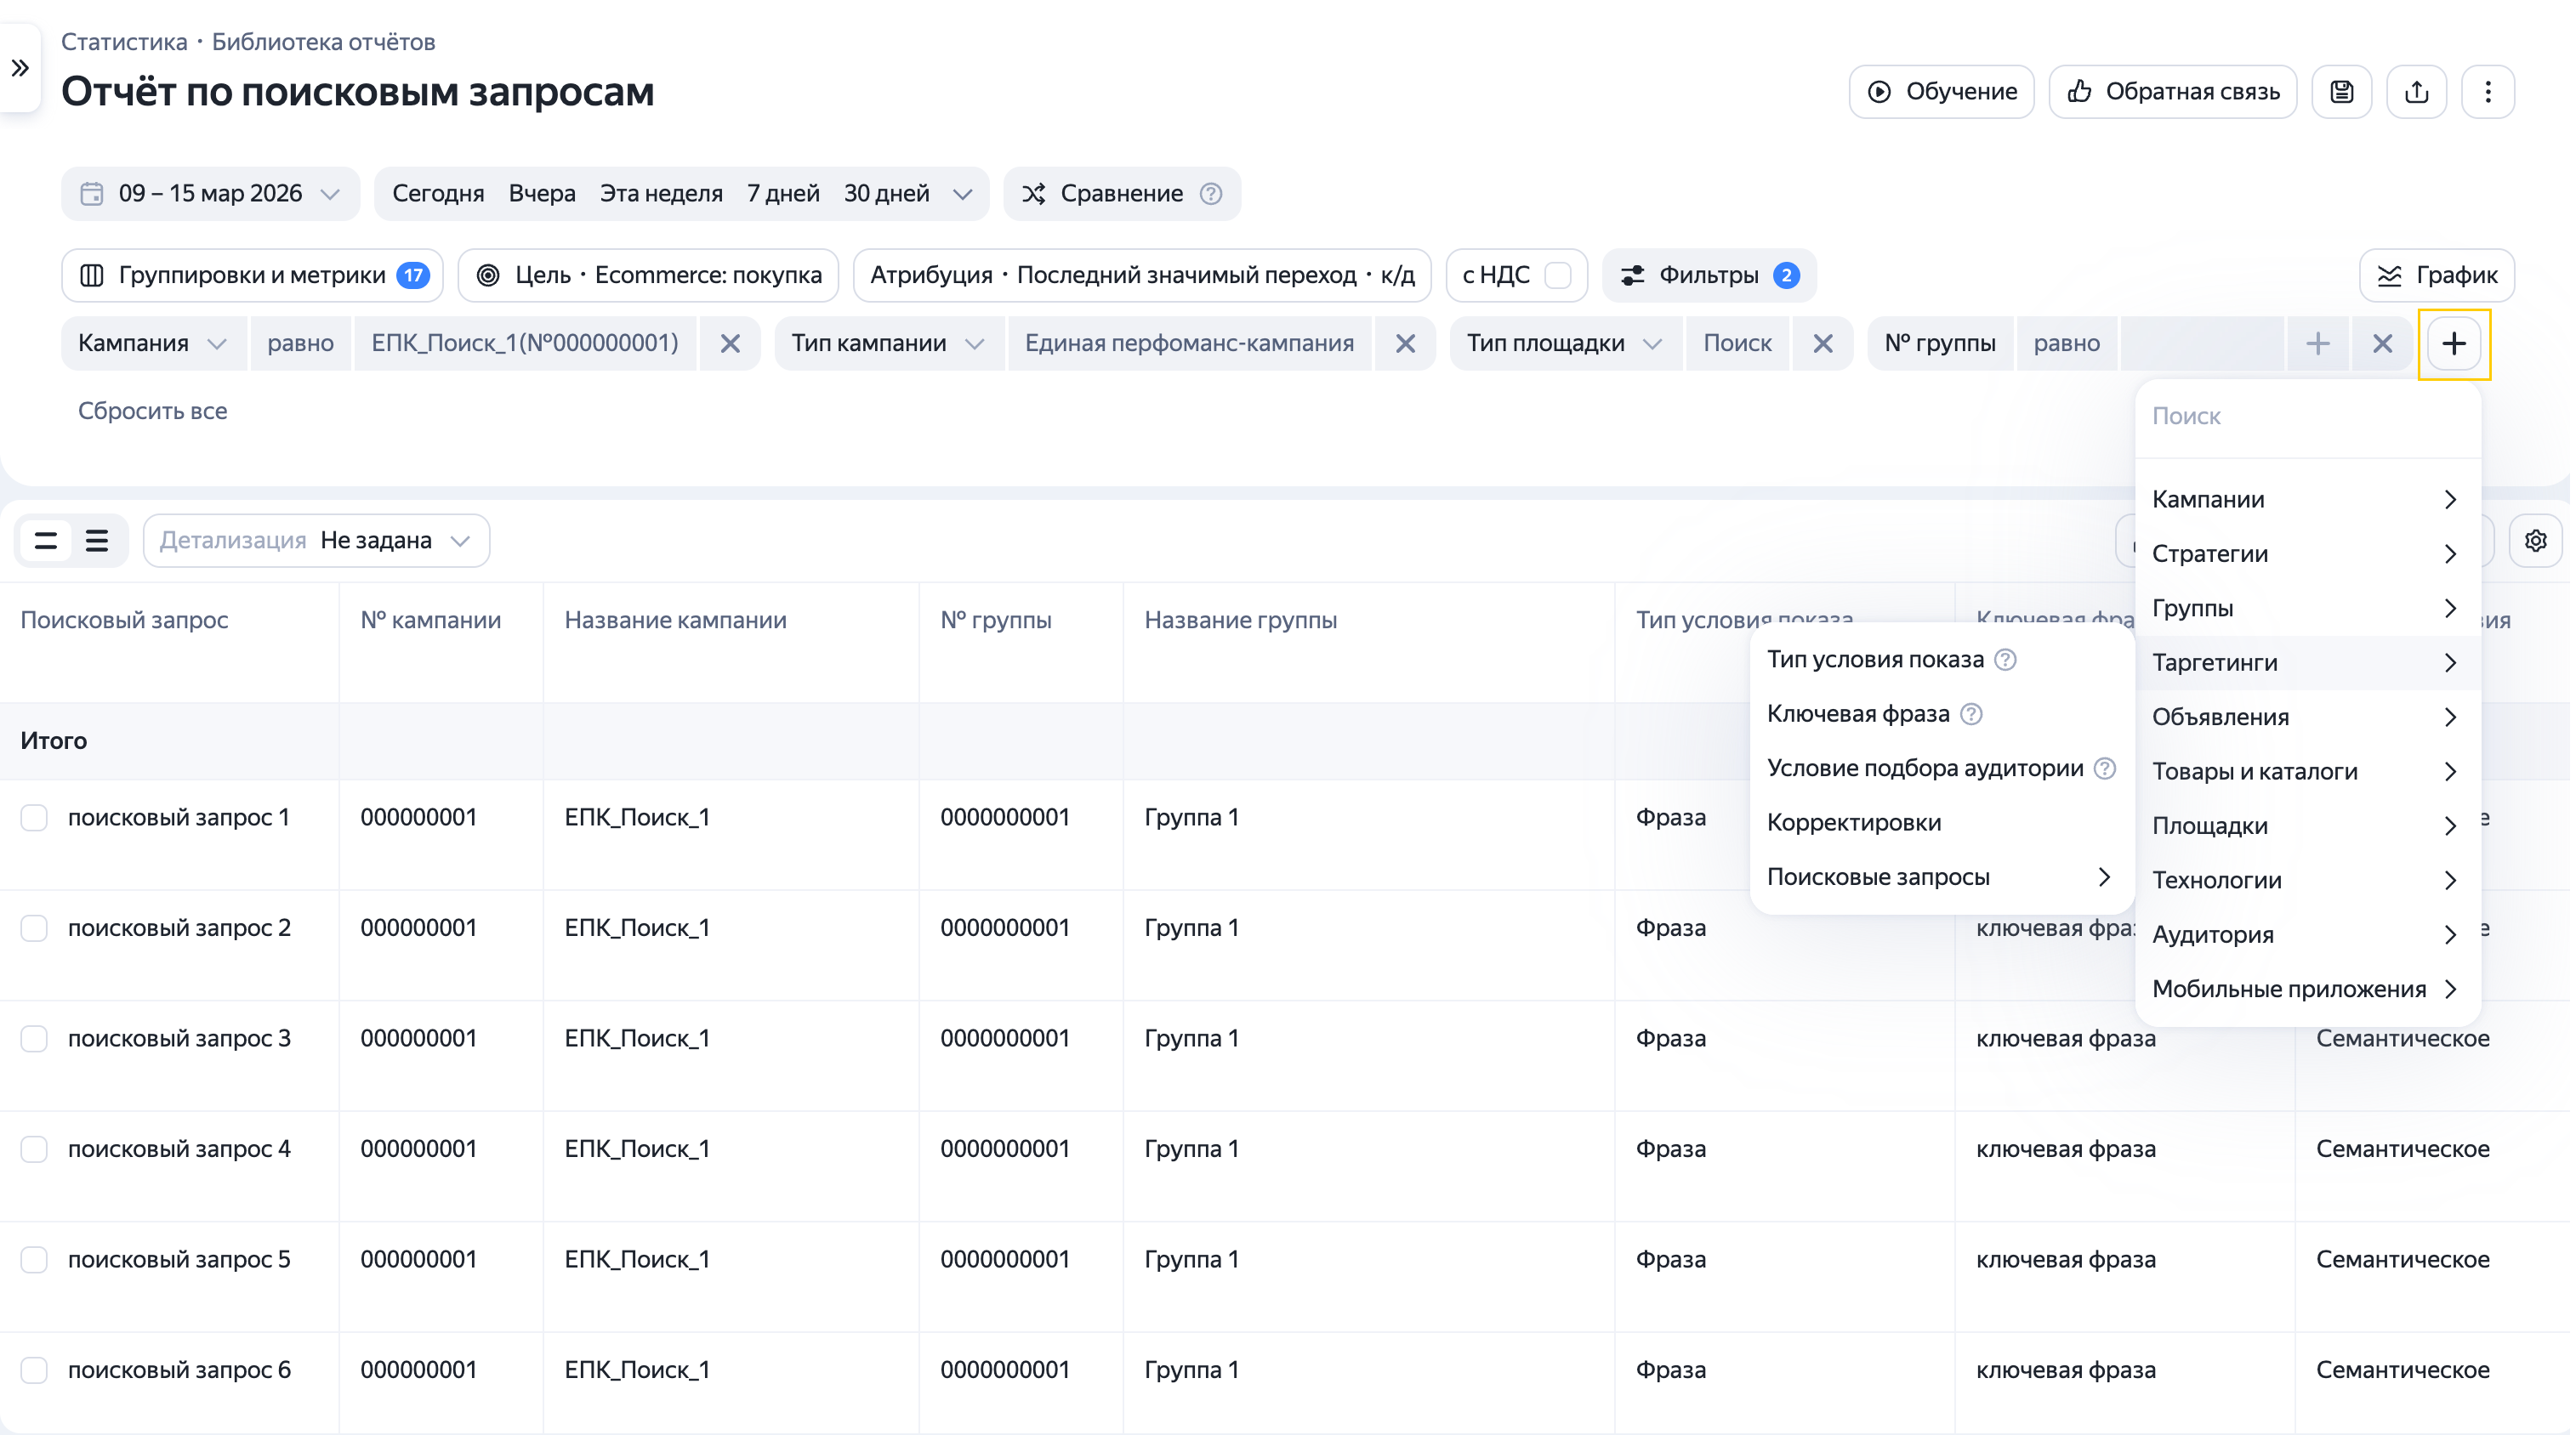The height and width of the screenshot is (1435, 2576).
Task: Open the Детализация dropdown
Action: pyautogui.click(x=316, y=541)
